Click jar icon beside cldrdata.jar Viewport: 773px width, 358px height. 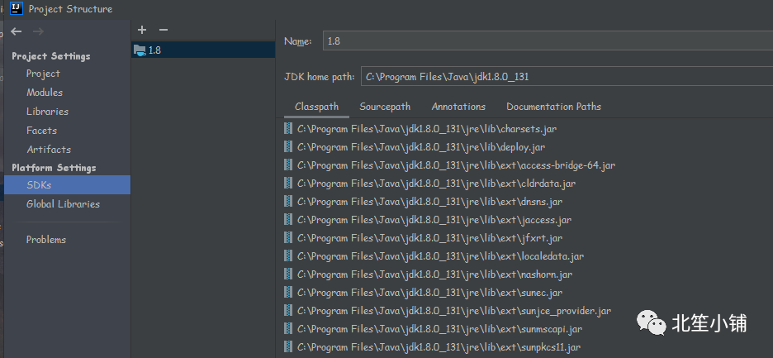point(288,184)
